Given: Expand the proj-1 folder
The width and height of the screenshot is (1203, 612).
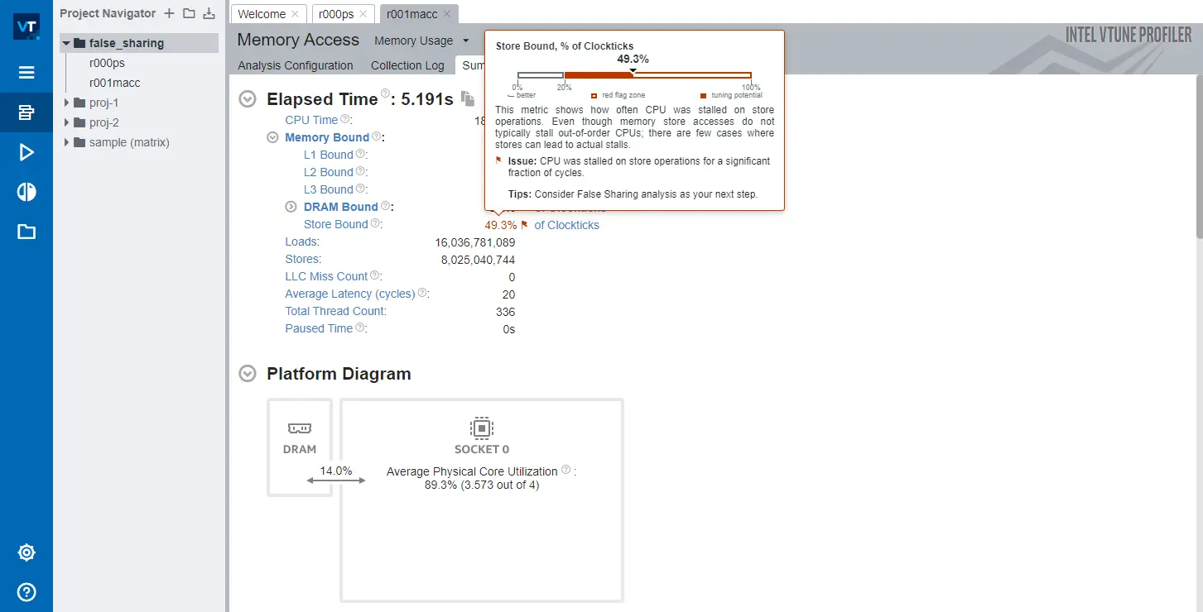Looking at the screenshot, I should [66, 103].
